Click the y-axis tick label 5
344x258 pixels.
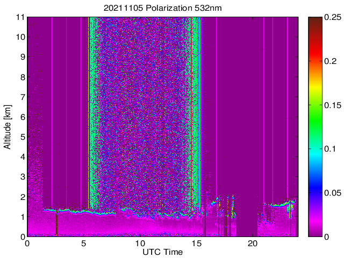(23, 137)
